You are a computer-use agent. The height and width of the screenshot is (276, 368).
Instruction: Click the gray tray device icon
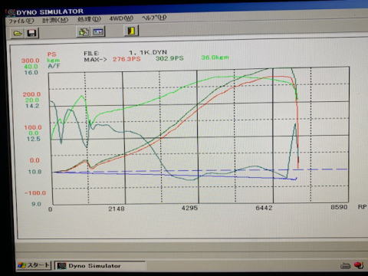point(345,266)
